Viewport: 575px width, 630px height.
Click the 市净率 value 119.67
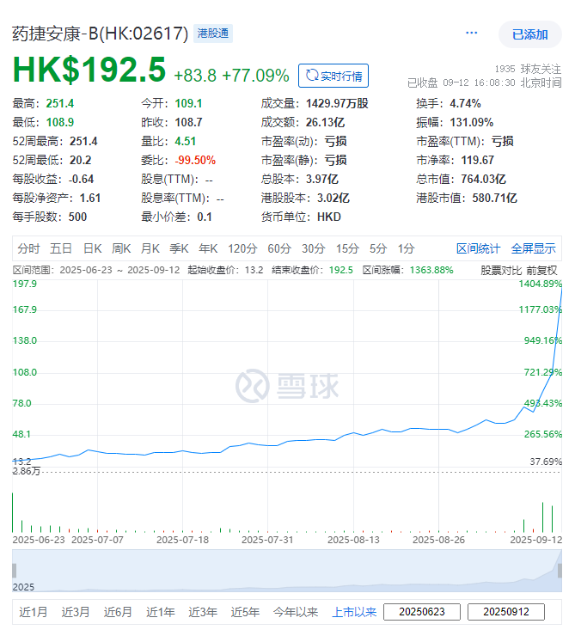(477, 161)
